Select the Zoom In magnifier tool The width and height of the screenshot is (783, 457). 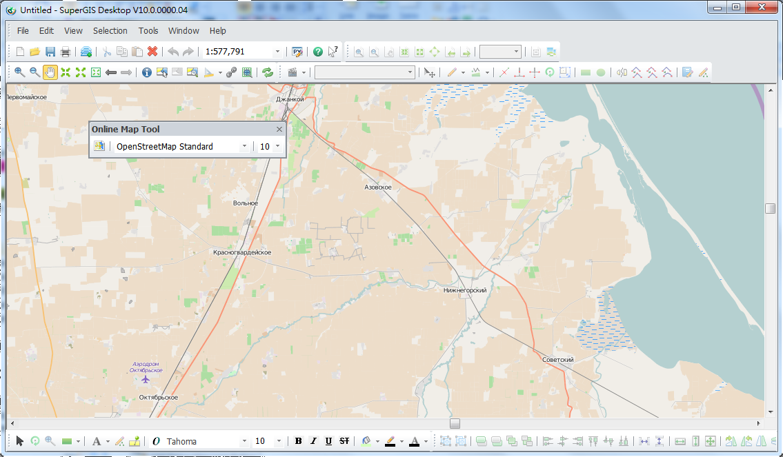click(x=19, y=72)
